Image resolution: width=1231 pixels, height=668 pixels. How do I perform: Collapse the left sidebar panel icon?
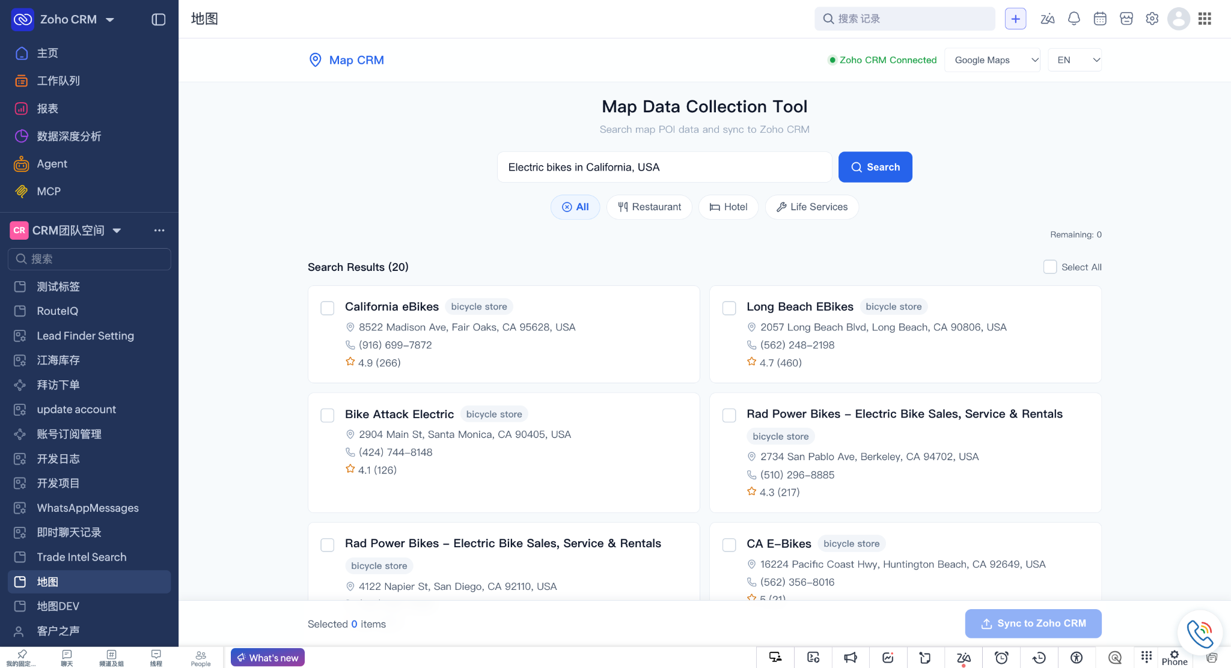pos(159,19)
